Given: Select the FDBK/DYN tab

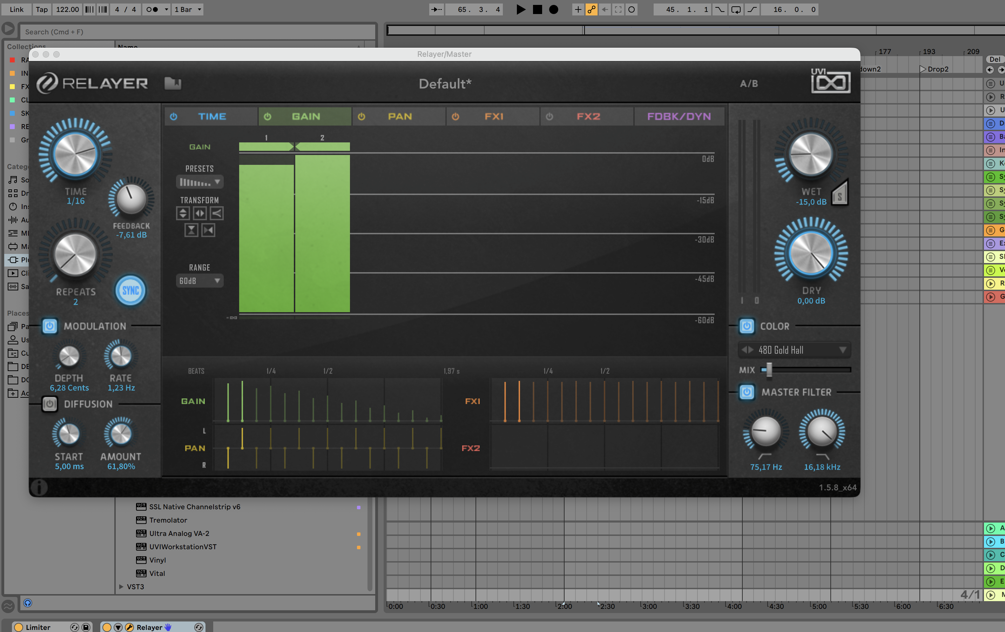Looking at the screenshot, I should point(679,116).
